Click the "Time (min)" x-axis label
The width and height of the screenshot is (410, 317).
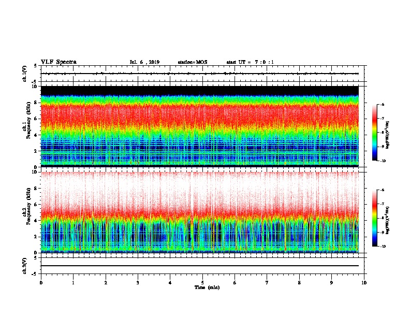[x=207, y=287]
